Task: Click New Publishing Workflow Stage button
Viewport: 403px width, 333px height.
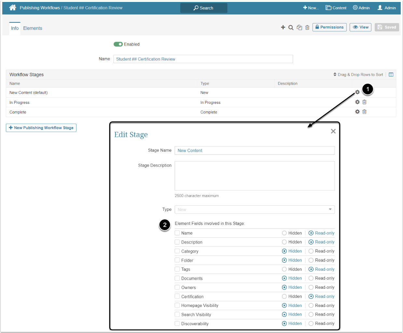Action: [41, 128]
